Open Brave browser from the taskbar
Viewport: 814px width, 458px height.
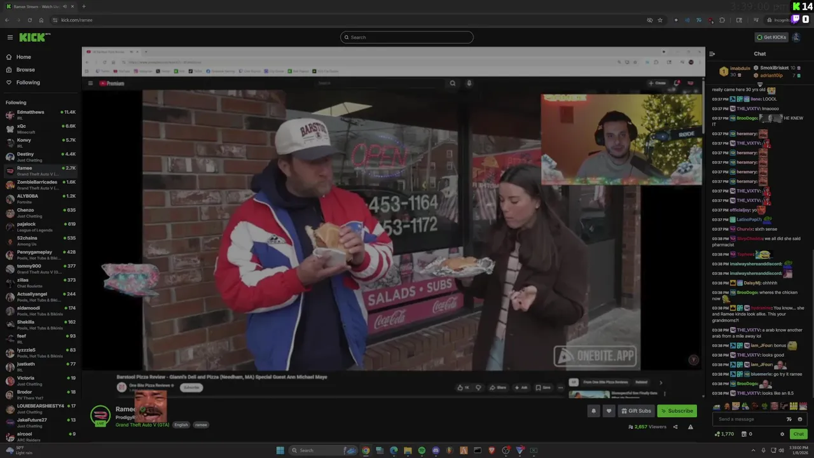492,450
